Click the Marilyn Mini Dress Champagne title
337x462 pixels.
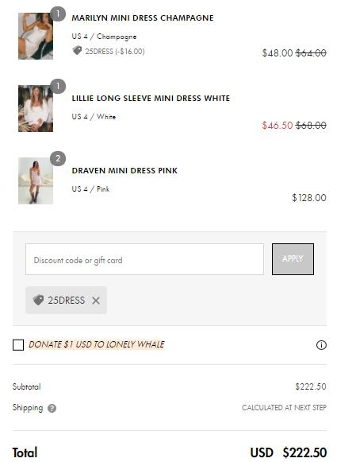[143, 17]
